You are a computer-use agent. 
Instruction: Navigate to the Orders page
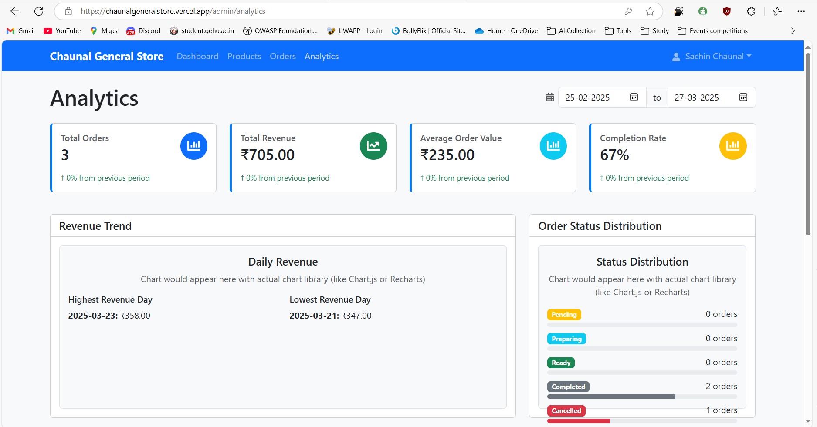282,57
